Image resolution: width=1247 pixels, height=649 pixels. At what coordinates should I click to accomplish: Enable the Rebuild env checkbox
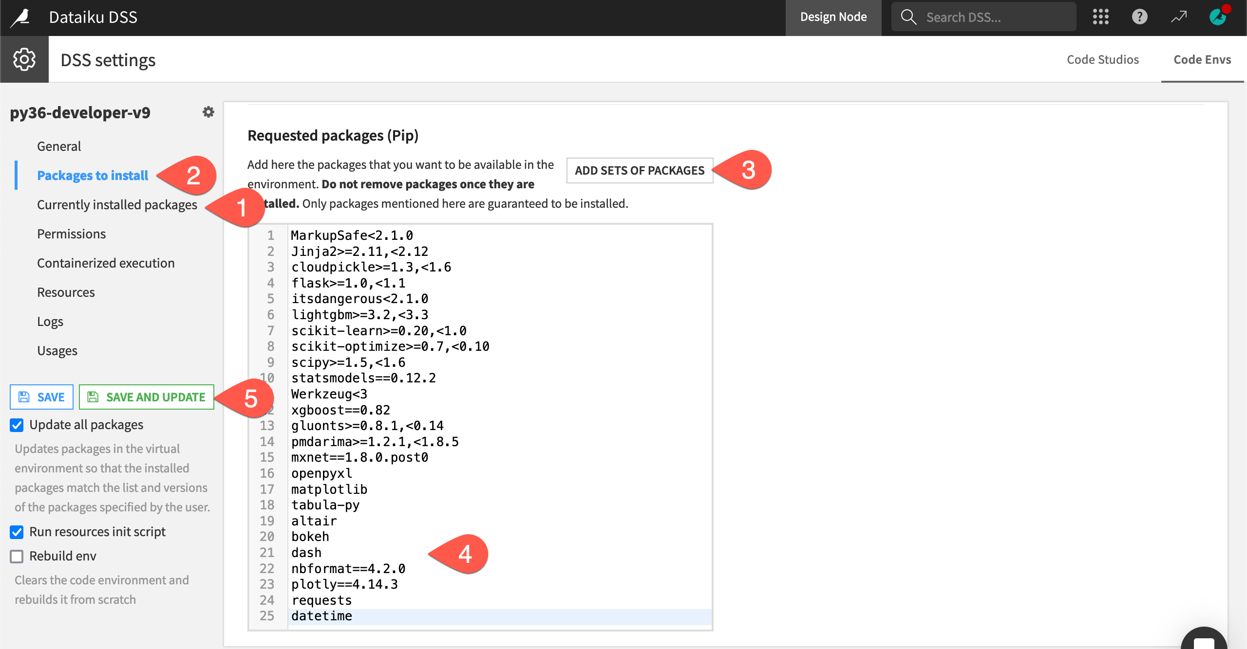click(x=17, y=557)
